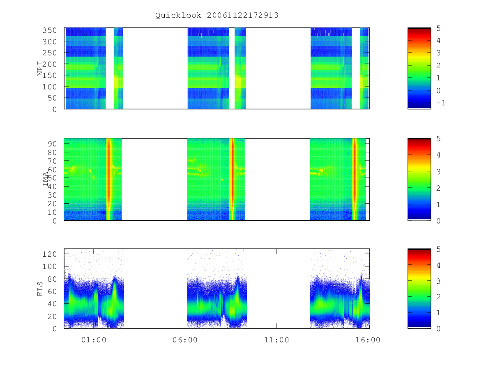The height and width of the screenshot is (369, 493).
Task: Click the 350 tick on NPI axis
Action: point(50,30)
